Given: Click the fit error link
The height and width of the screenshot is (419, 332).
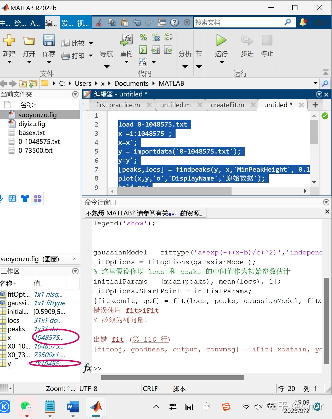Looking at the screenshot, I should point(118,340).
